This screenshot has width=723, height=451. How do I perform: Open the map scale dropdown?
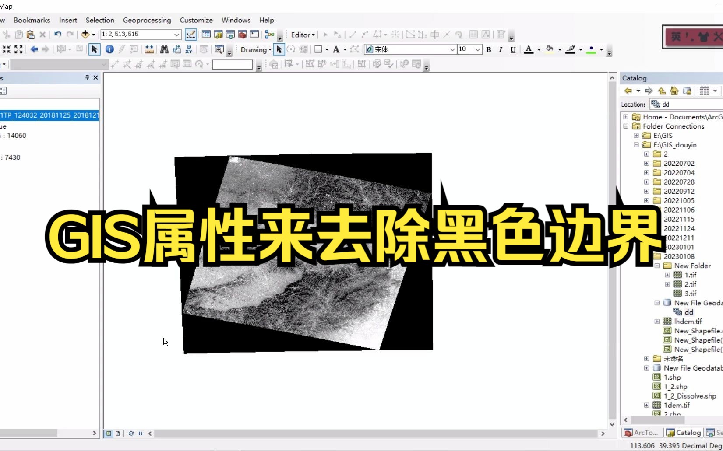point(176,34)
